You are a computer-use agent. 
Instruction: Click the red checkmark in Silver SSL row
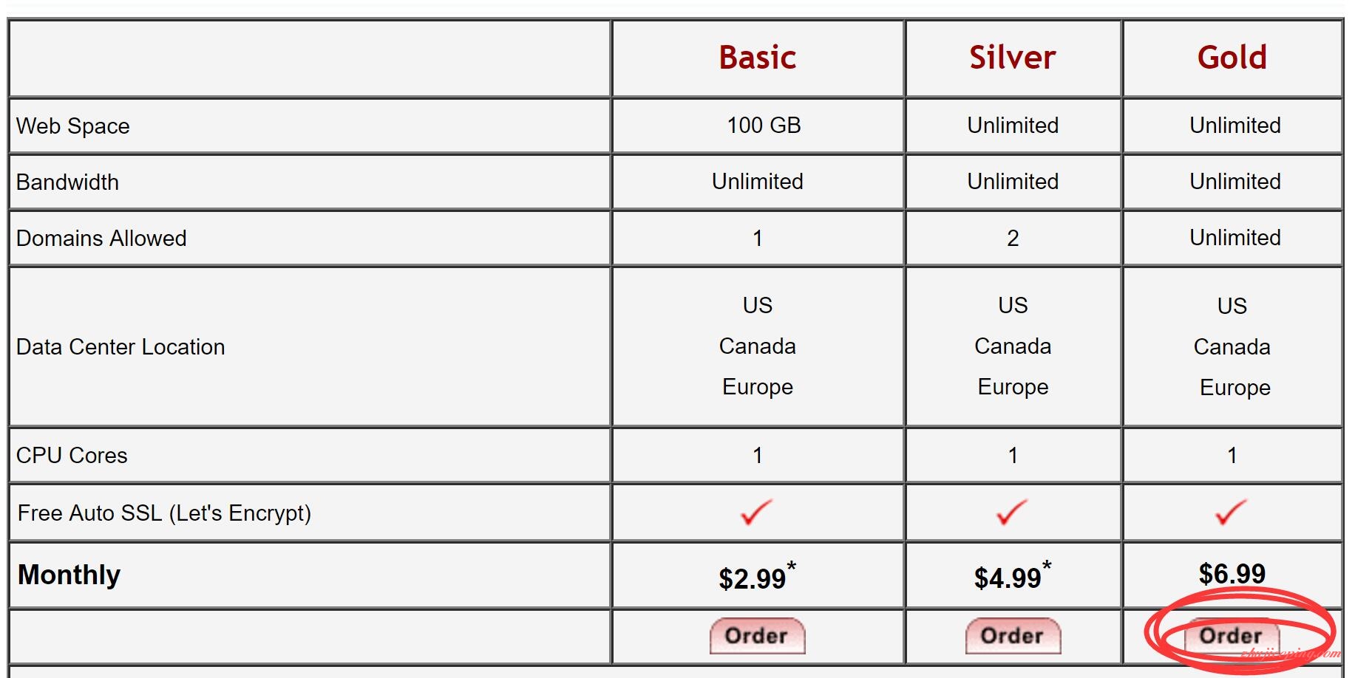(1012, 512)
